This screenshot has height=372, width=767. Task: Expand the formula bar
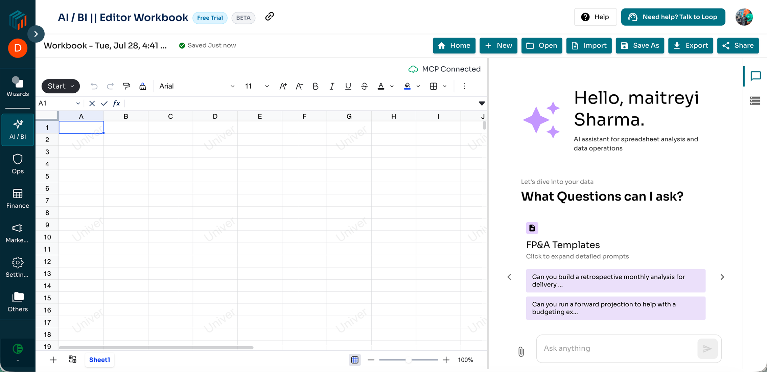pos(482,103)
